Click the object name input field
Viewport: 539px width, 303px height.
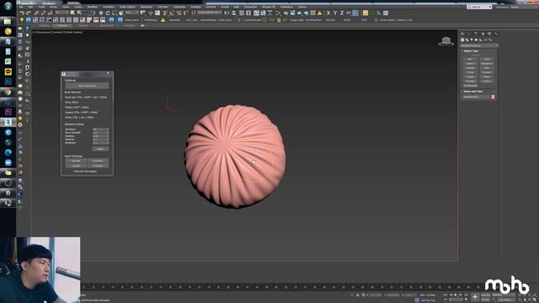[477, 97]
